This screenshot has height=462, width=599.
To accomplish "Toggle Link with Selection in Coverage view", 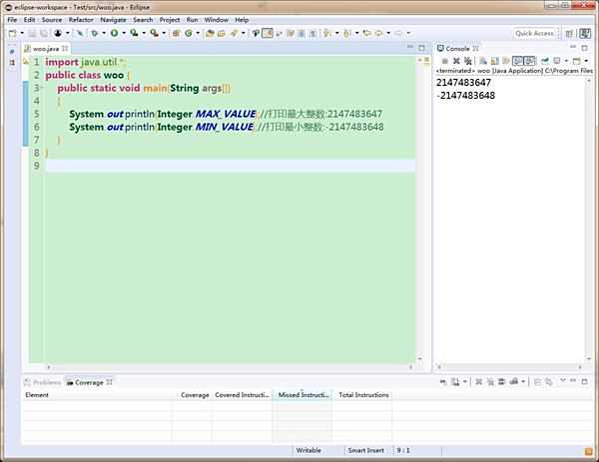I will (x=549, y=381).
